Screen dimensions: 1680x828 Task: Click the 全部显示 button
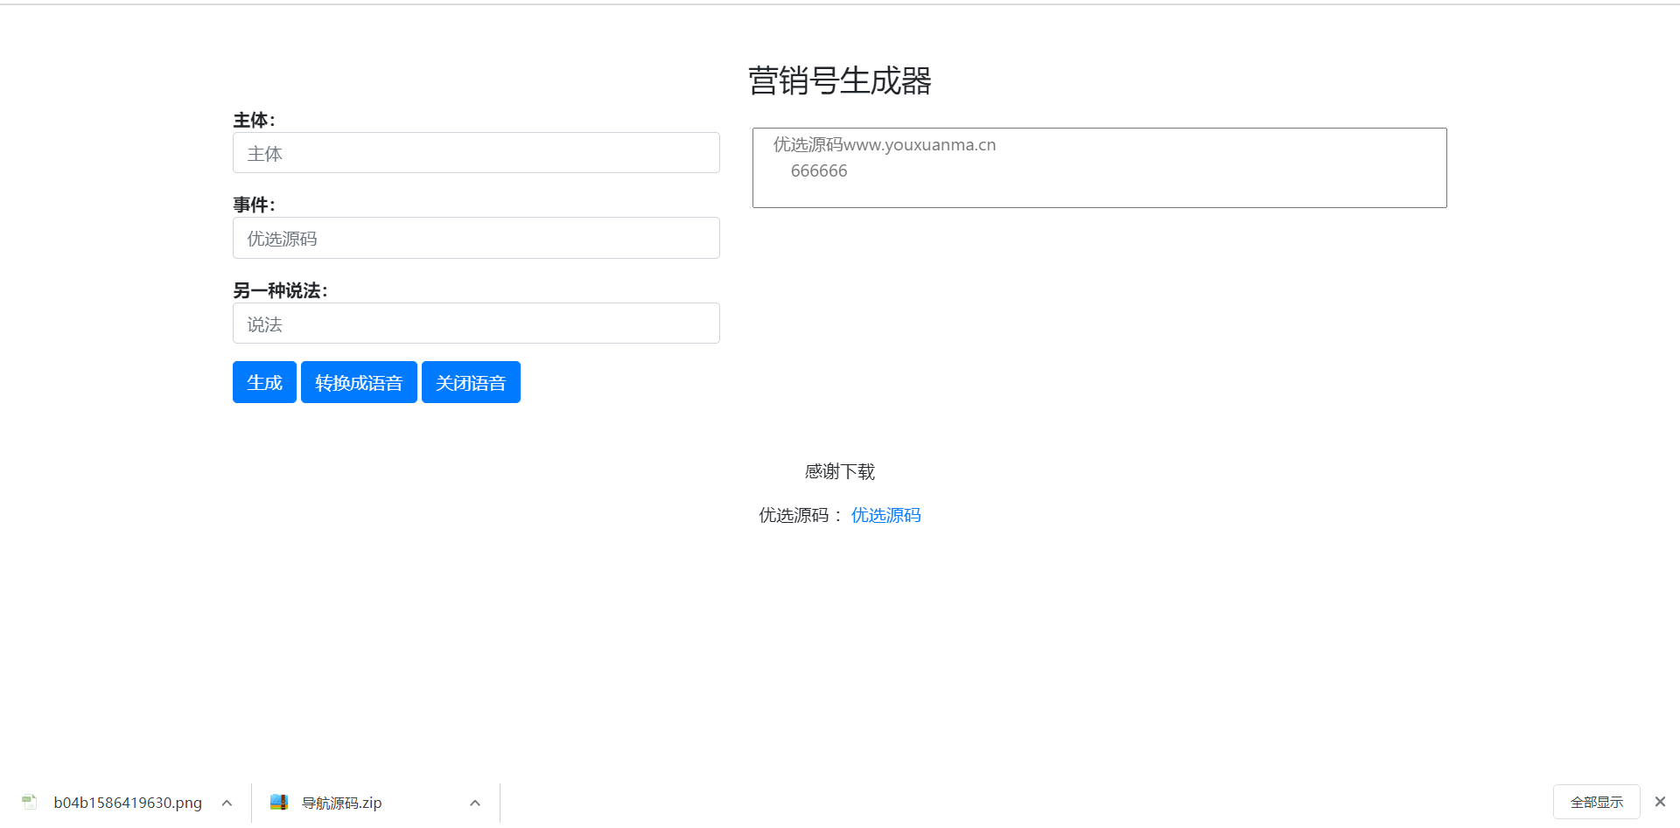click(1596, 802)
